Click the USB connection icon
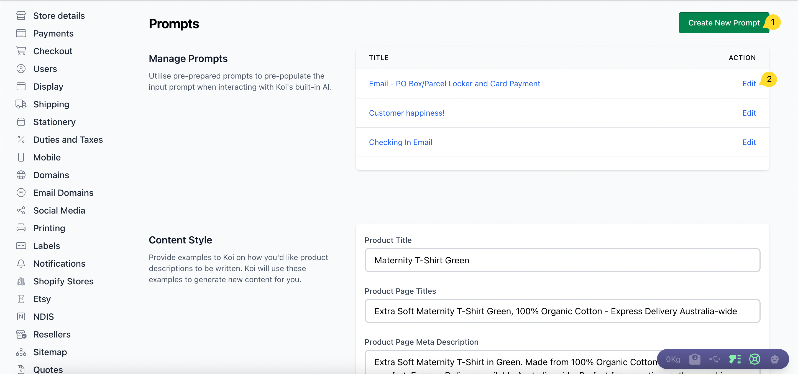 click(714, 359)
